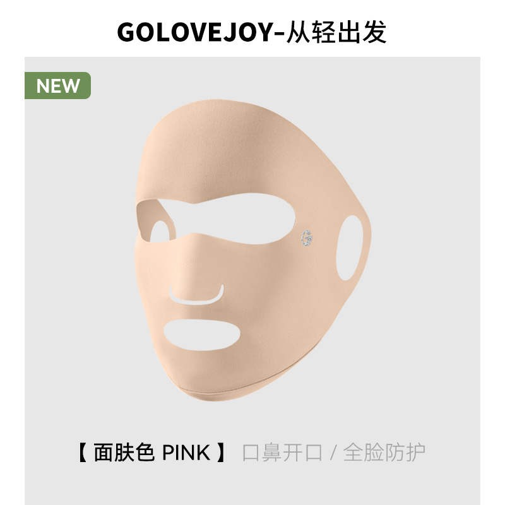Image resolution: width=505 pixels, height=505 pixels.
Task: Click the rhinestone G logo on mask
Action: coord(307,239)
